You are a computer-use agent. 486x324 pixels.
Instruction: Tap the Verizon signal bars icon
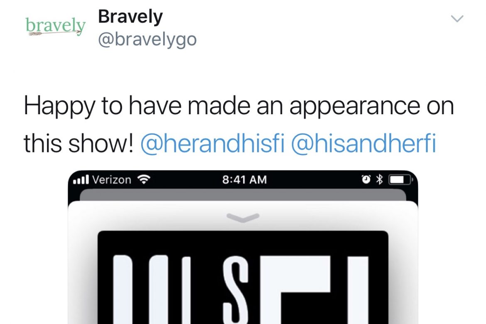pyautogui.click(x=81, y=179)
